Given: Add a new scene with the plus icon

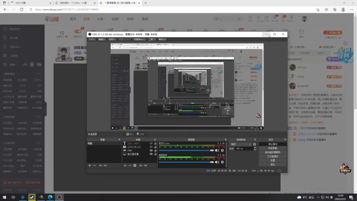Looking at the screenshot, I should 90,165.
